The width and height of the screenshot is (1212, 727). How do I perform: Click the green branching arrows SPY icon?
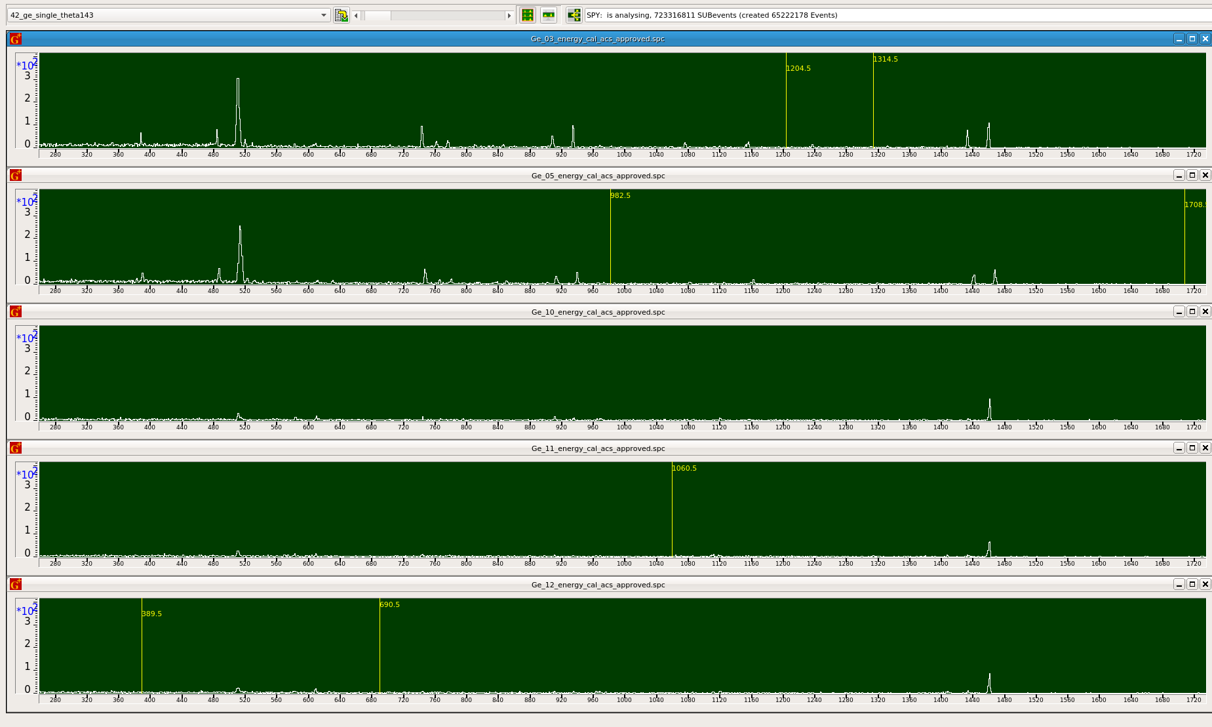pos(574,15)
